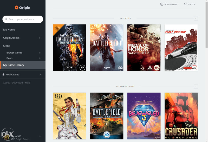The height and width of the screenshot is (142, 208).
Task: Click the Filter list icon
Action: click(x=185, y=4)
